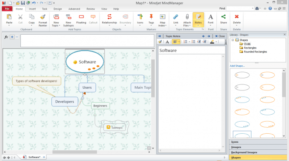Open a file from quick access toolbar

pyautogui.click(x=18, y=3)
